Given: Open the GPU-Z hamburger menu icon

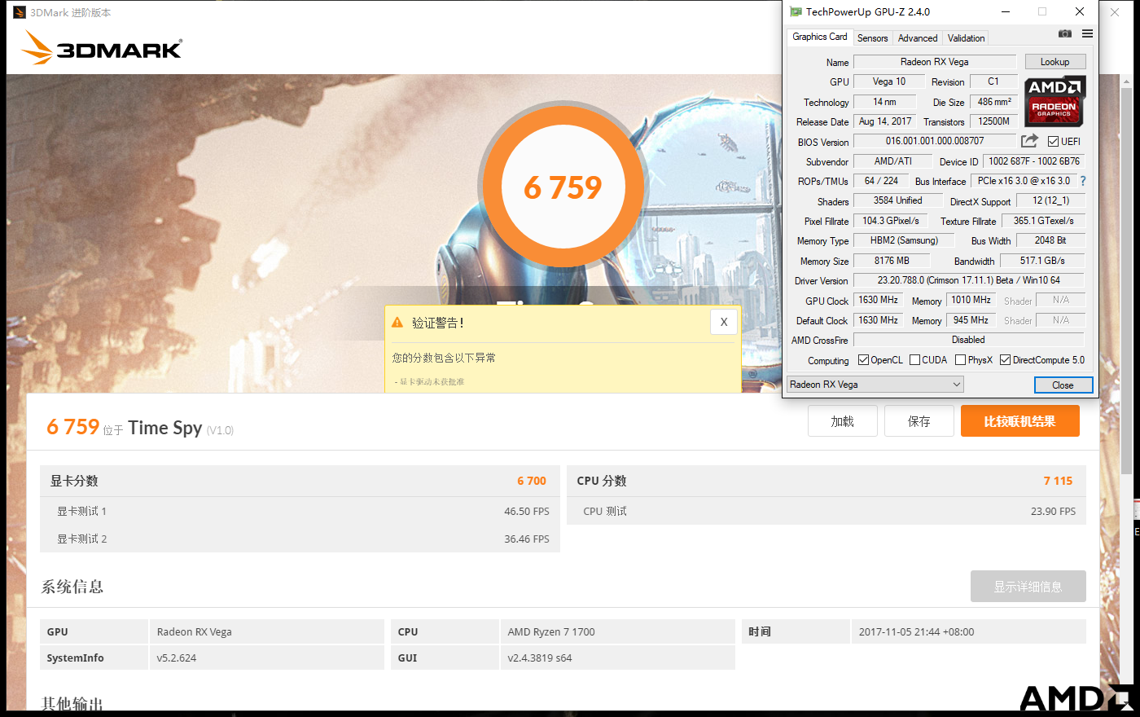Looking at the screenshot, I should tap(1087, 34).
